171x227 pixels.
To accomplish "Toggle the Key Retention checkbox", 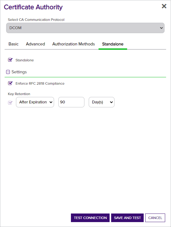I will pyautogui.click(x=10, y=103).
